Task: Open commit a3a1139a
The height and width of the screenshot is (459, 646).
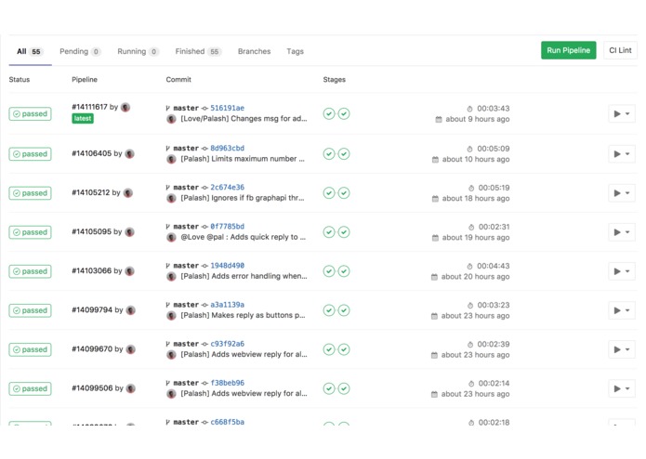Action: tap(228, 305)
